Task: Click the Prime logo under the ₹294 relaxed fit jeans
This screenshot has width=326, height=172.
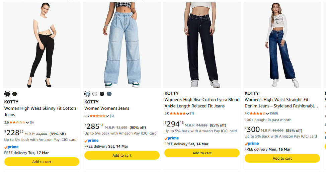Action: (172, 138)
